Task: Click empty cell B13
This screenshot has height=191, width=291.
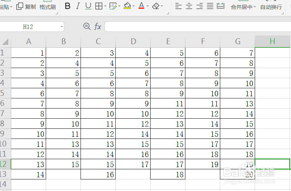Action: pos(63,174)
